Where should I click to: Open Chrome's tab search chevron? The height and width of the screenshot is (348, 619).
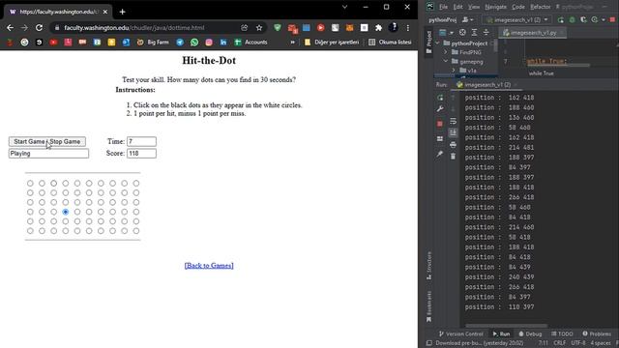tap(344, 7)
